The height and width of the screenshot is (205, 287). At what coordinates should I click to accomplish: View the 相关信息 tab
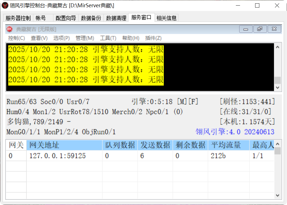166,18
